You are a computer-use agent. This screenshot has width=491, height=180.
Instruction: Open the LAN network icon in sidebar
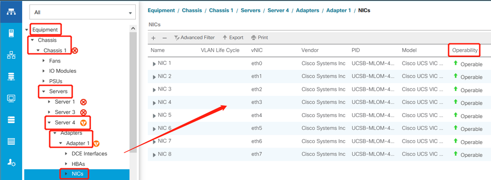tap(11, 56)
